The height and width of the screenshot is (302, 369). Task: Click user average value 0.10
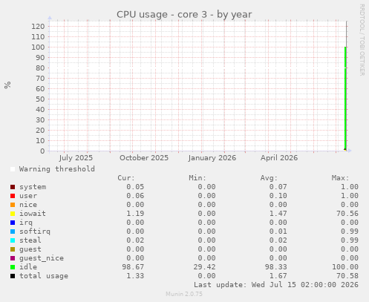278,196
